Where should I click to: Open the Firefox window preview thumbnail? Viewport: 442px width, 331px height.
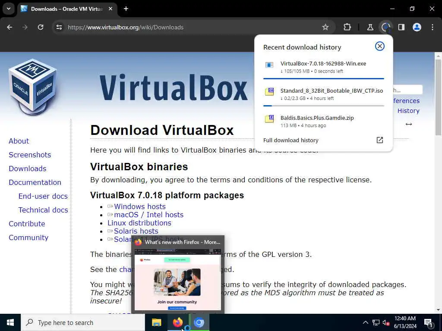point(177,275)
